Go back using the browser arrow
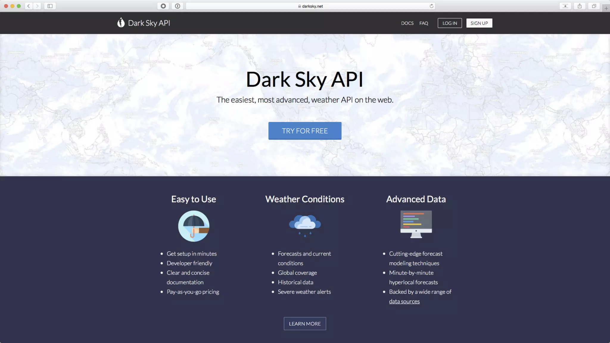 [29, 6]
